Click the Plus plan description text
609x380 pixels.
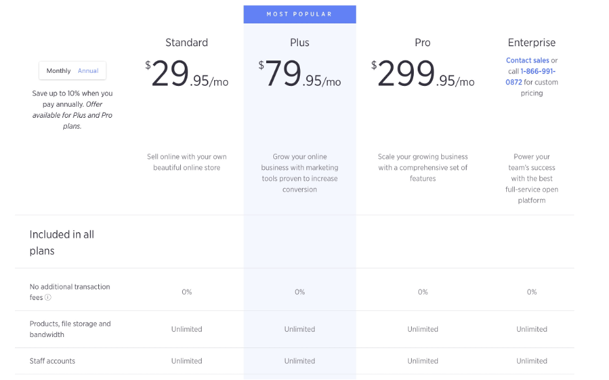pyautogui.click(x=299, y=173)
